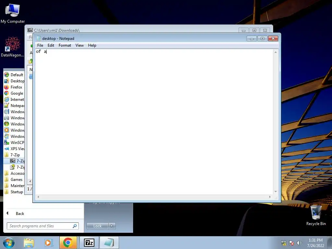Launch Google Chrome from Start menu list

[x=14, y=93]
